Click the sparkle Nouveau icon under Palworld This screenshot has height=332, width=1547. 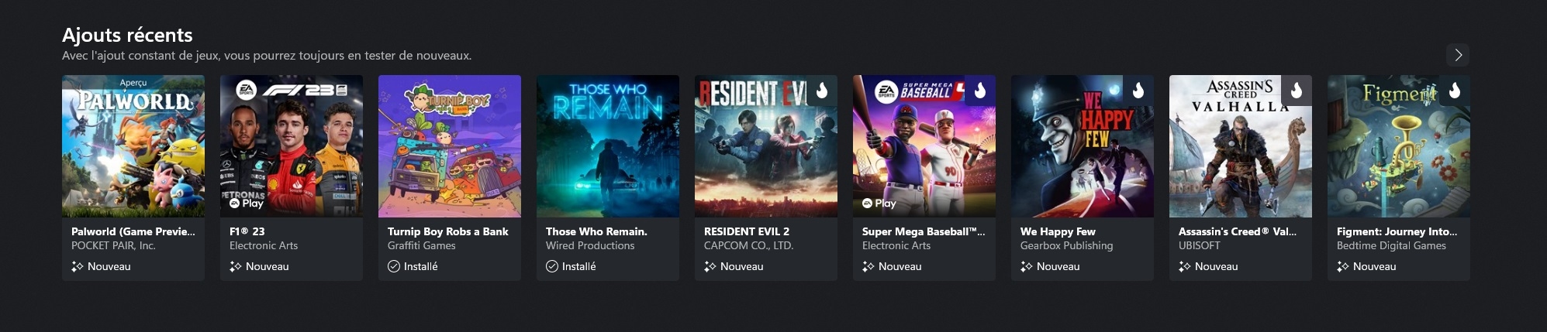78,266
